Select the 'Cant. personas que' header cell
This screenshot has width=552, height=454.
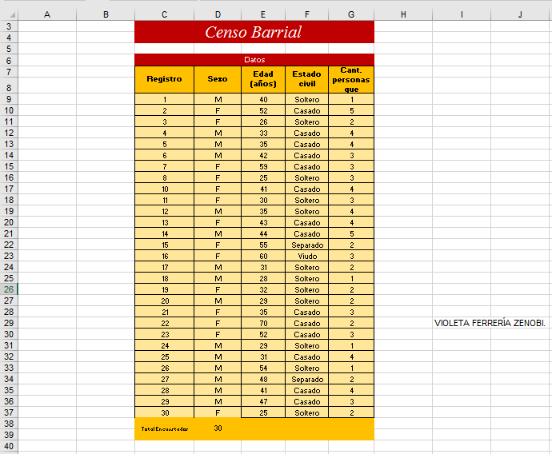coord(351,79)
